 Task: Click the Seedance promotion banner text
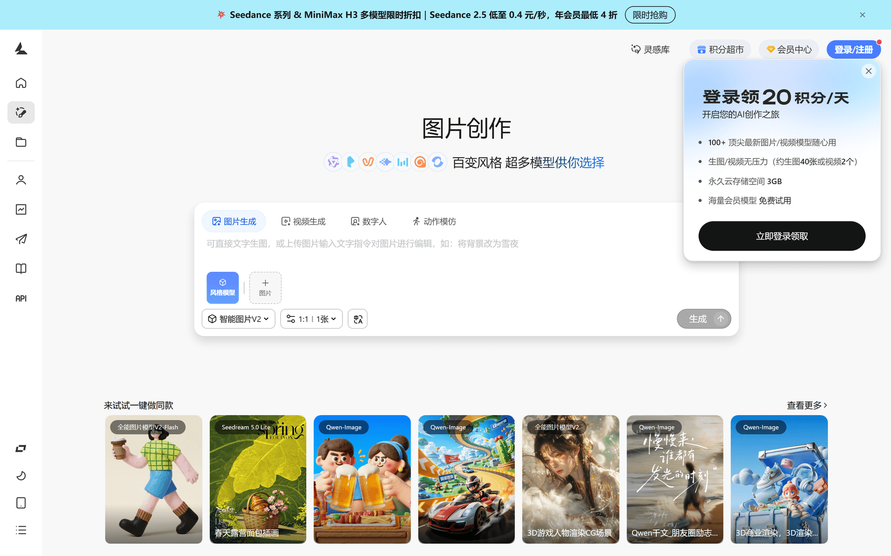(423, 15)
